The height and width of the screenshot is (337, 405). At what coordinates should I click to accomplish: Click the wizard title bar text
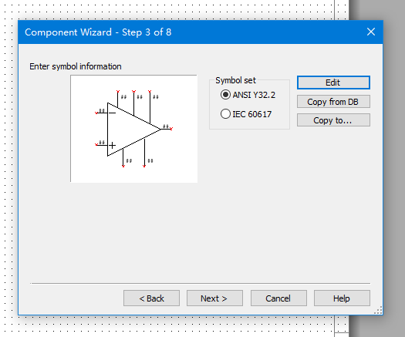point(98,32)
